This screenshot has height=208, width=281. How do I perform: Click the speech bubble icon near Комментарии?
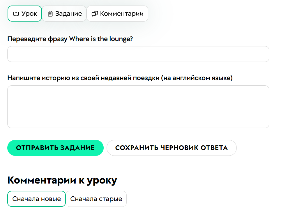coord(94,13)
